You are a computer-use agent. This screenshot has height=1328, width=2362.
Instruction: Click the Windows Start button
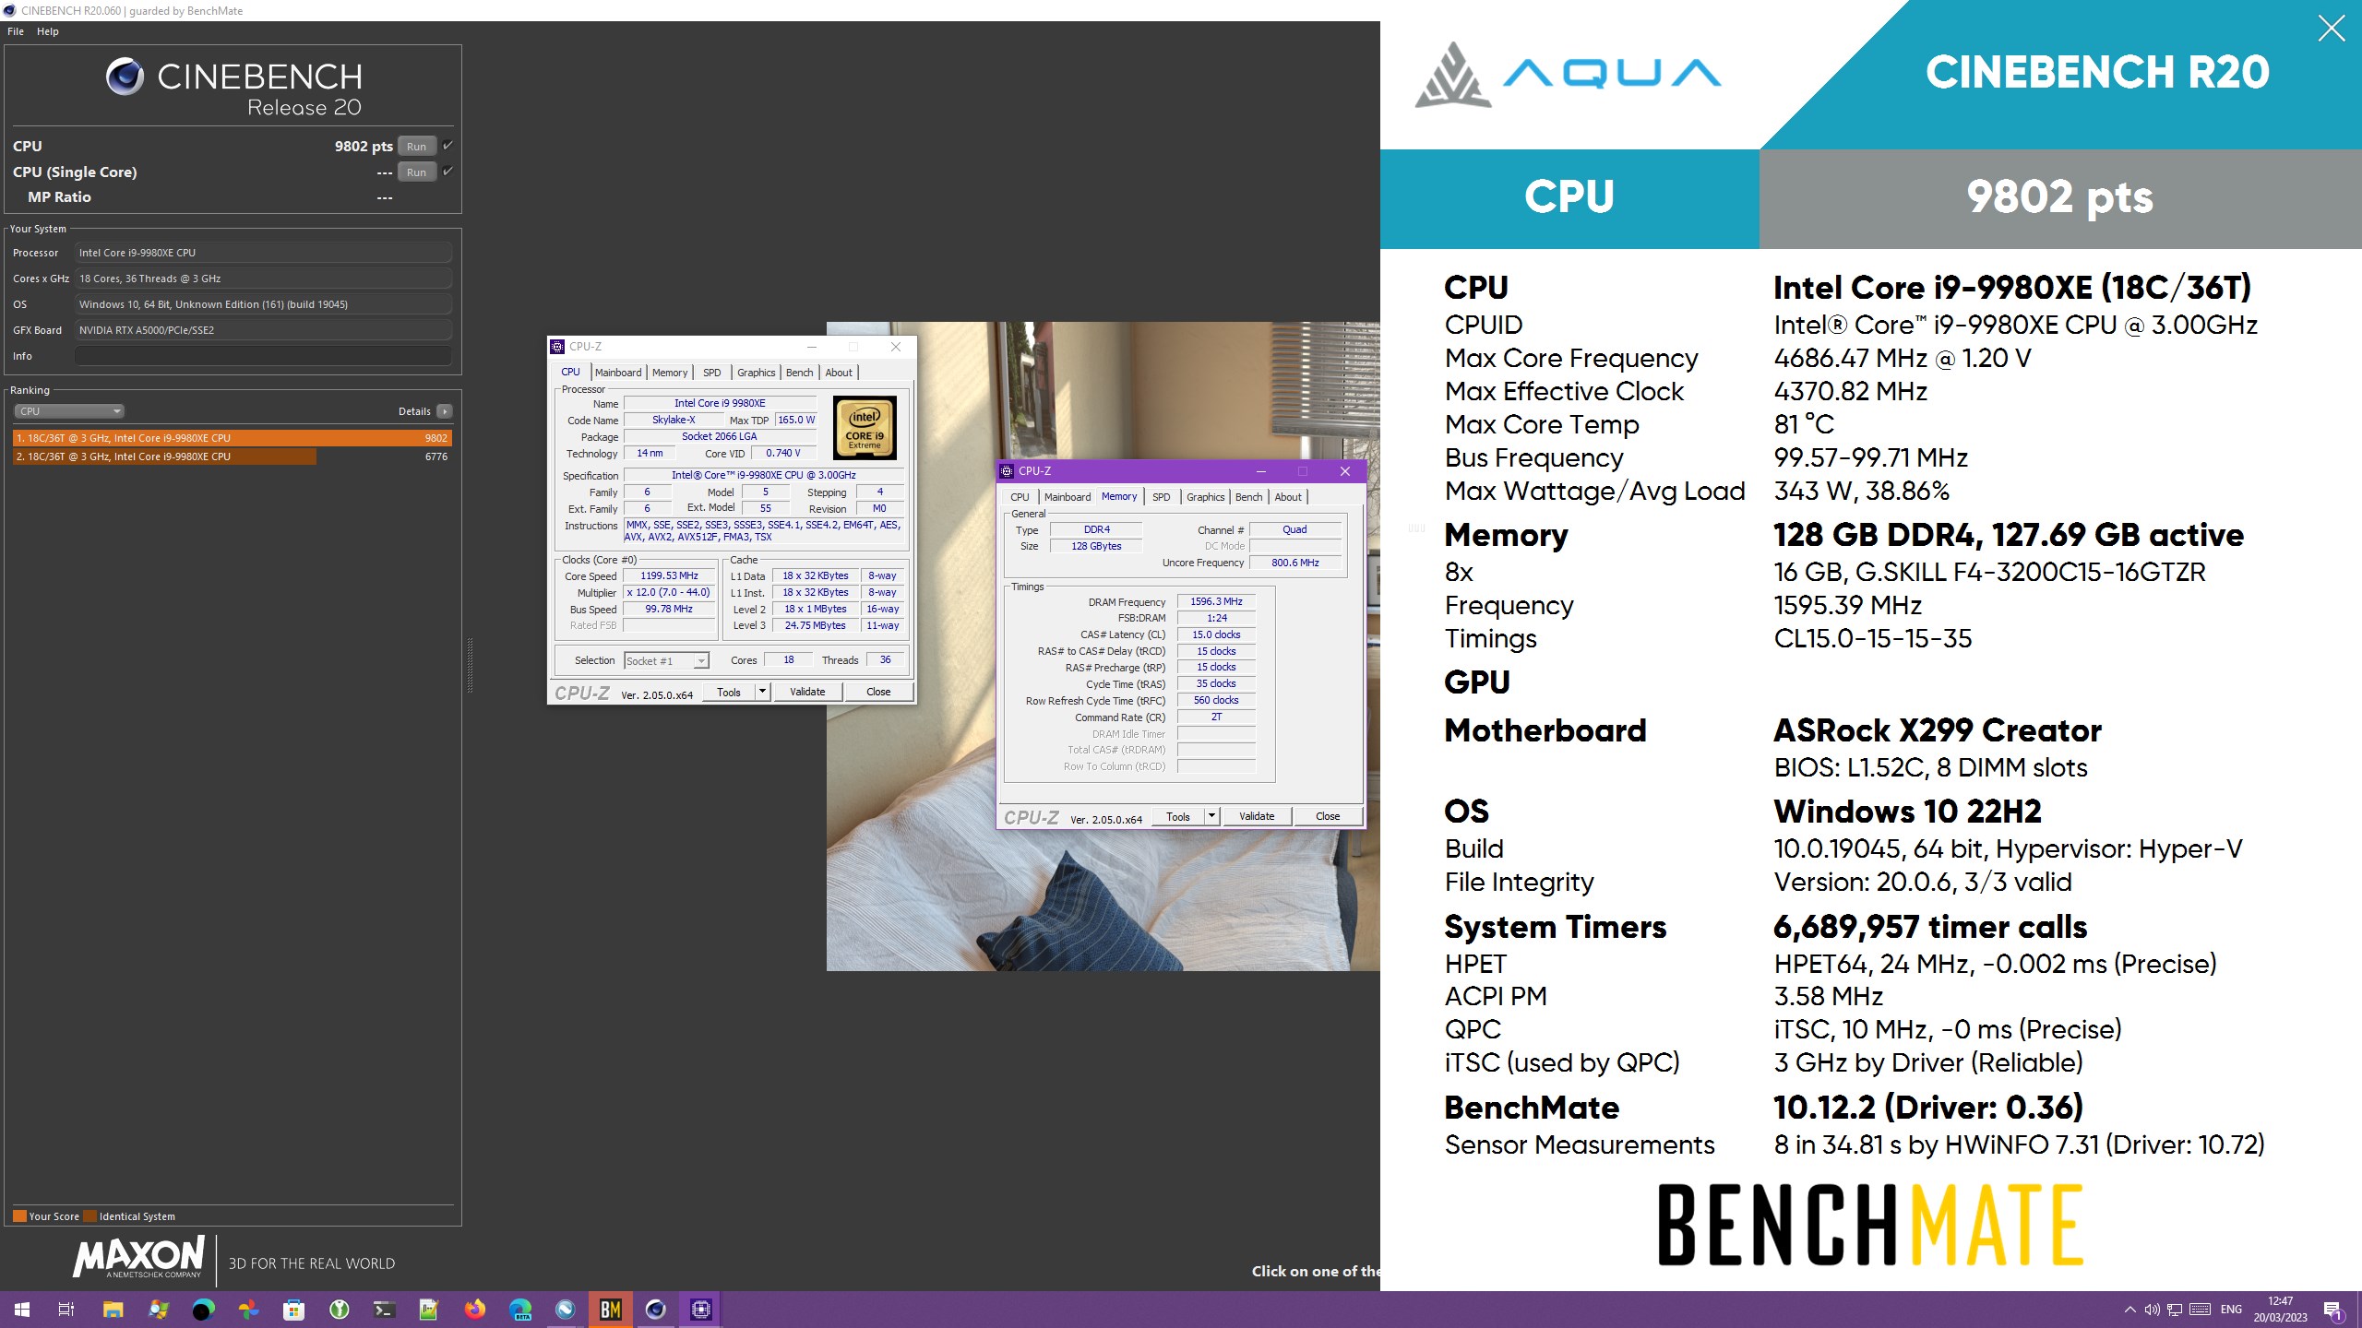pos(22,1309)
